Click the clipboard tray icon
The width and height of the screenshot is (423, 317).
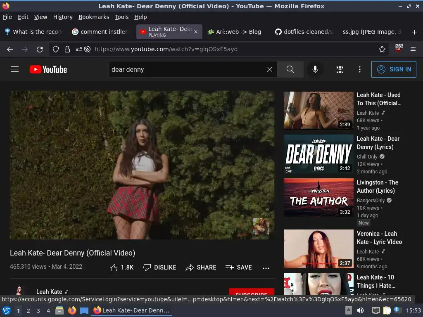[x=387, y=310]
